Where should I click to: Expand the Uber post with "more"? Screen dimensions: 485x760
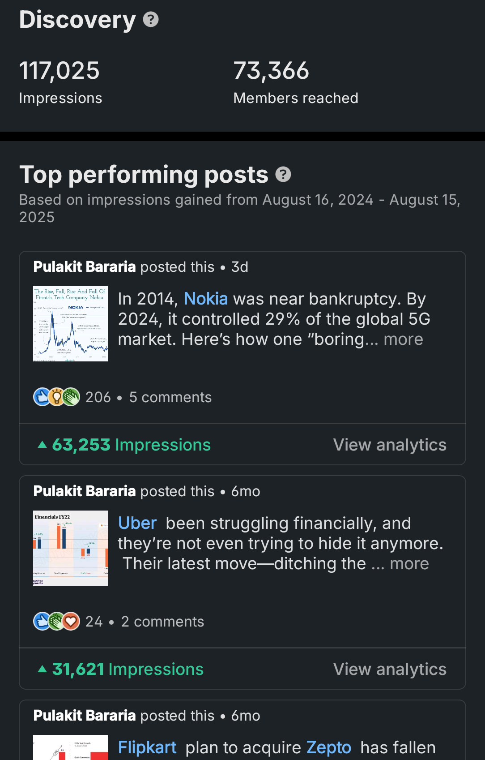click(409, 564)
